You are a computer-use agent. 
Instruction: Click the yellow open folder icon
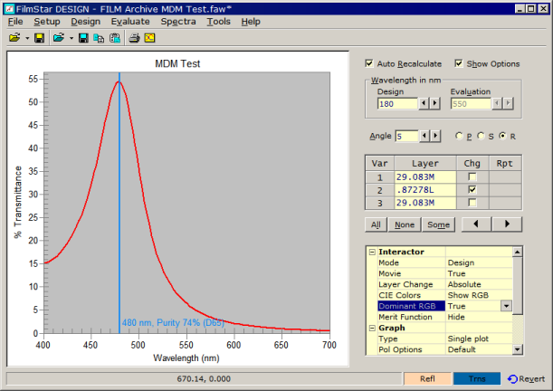point(14,38)
